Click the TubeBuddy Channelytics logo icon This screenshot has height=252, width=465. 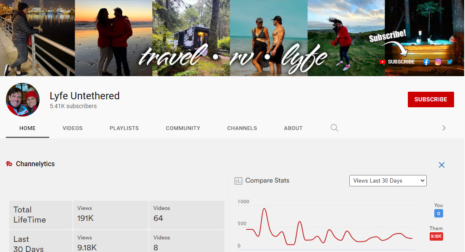coord(9,164)
